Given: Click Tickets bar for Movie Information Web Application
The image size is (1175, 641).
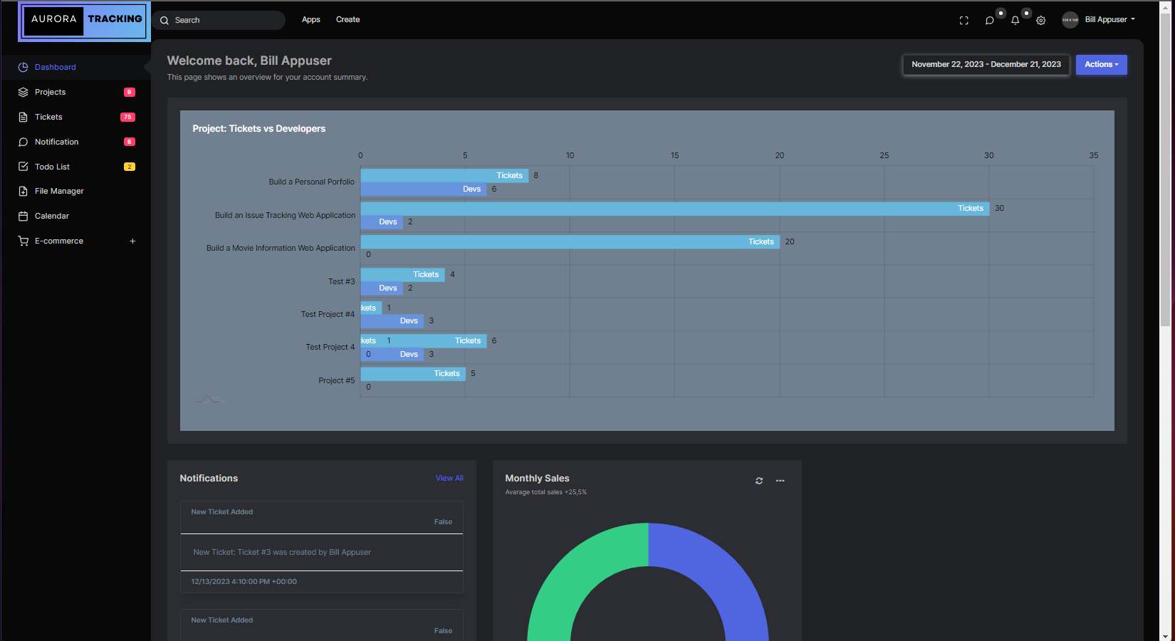Looking at the screenshot, I should pyautogui.click(x=570, y=241).
